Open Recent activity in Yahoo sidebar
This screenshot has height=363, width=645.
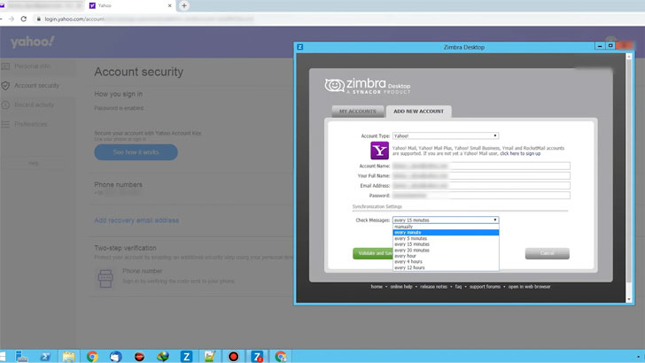coord(34,104)
